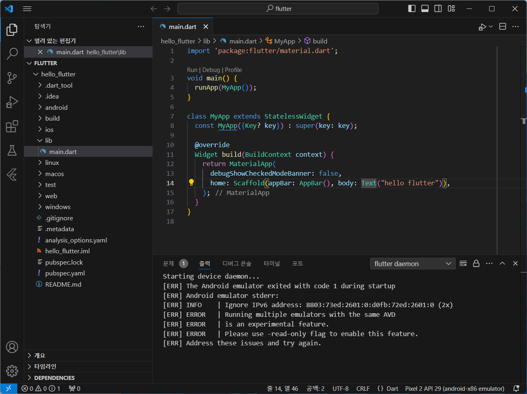Show errors and warnings in status bar
The image size is (527, 394).
(41, 388)
